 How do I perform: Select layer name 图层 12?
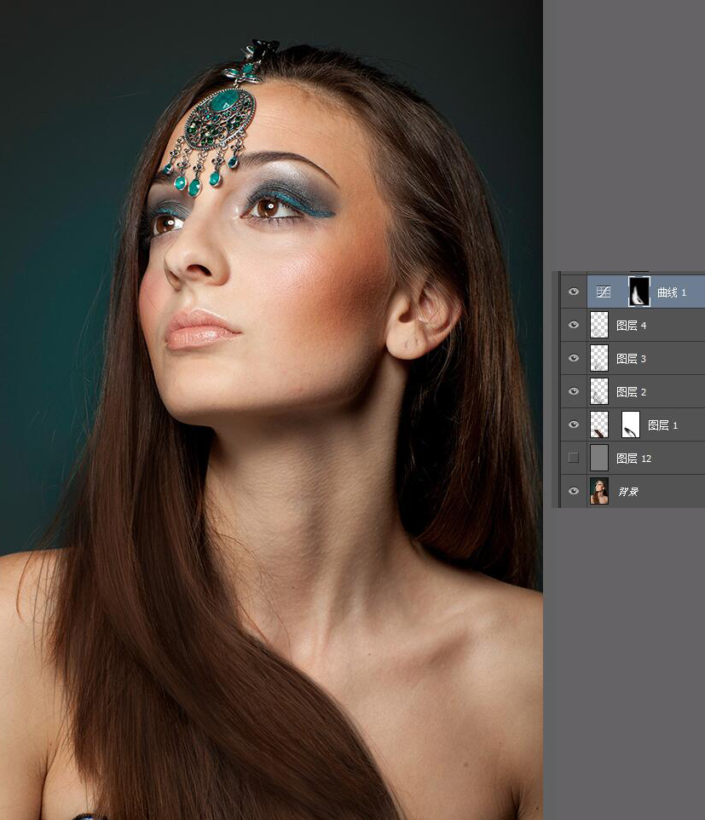coord(634,459)
